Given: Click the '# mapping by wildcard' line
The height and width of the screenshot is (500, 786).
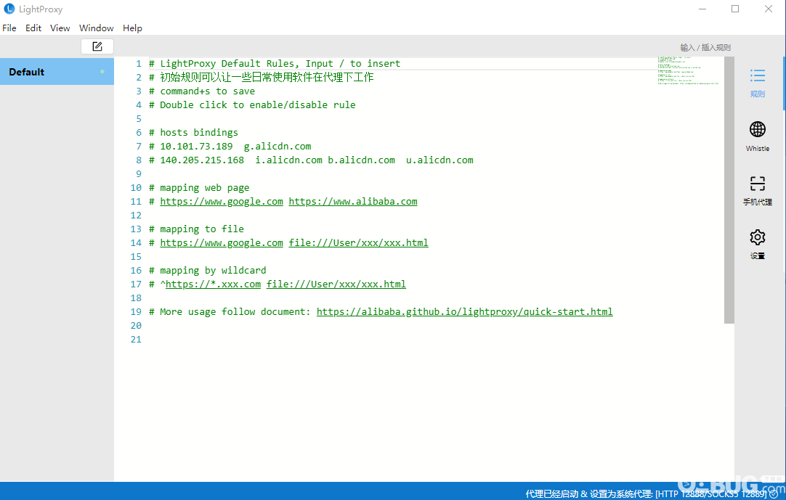Looking at the screenshot, I should [x=208, y=271].
